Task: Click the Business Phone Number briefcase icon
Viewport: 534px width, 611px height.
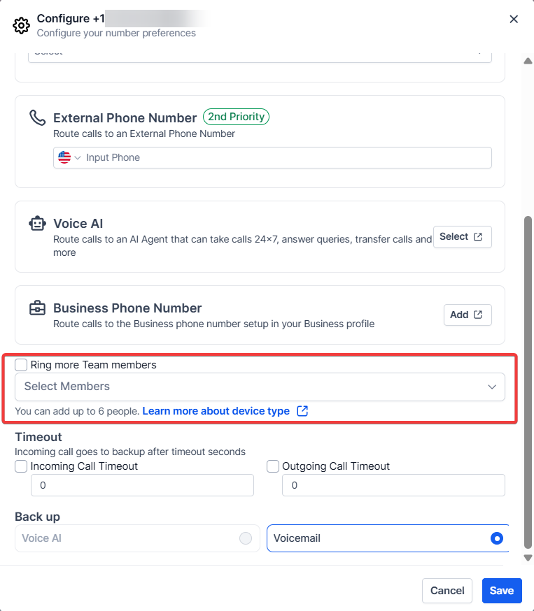Action: click(x=37, y=308)
